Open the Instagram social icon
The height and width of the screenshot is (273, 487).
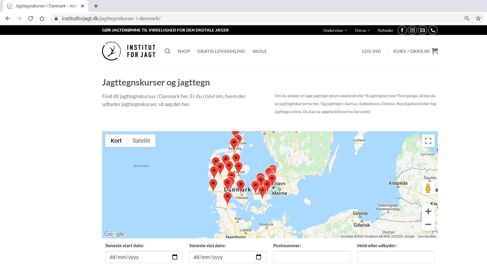(x=412, y=30)
